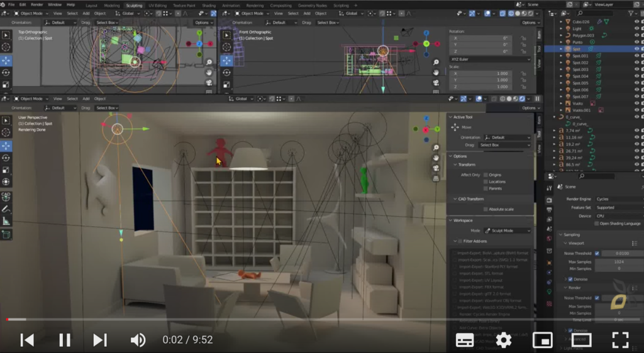This screenshot has width=644, height=353.
Task: Collapse the Sampling panel
Action: [560, 234]
